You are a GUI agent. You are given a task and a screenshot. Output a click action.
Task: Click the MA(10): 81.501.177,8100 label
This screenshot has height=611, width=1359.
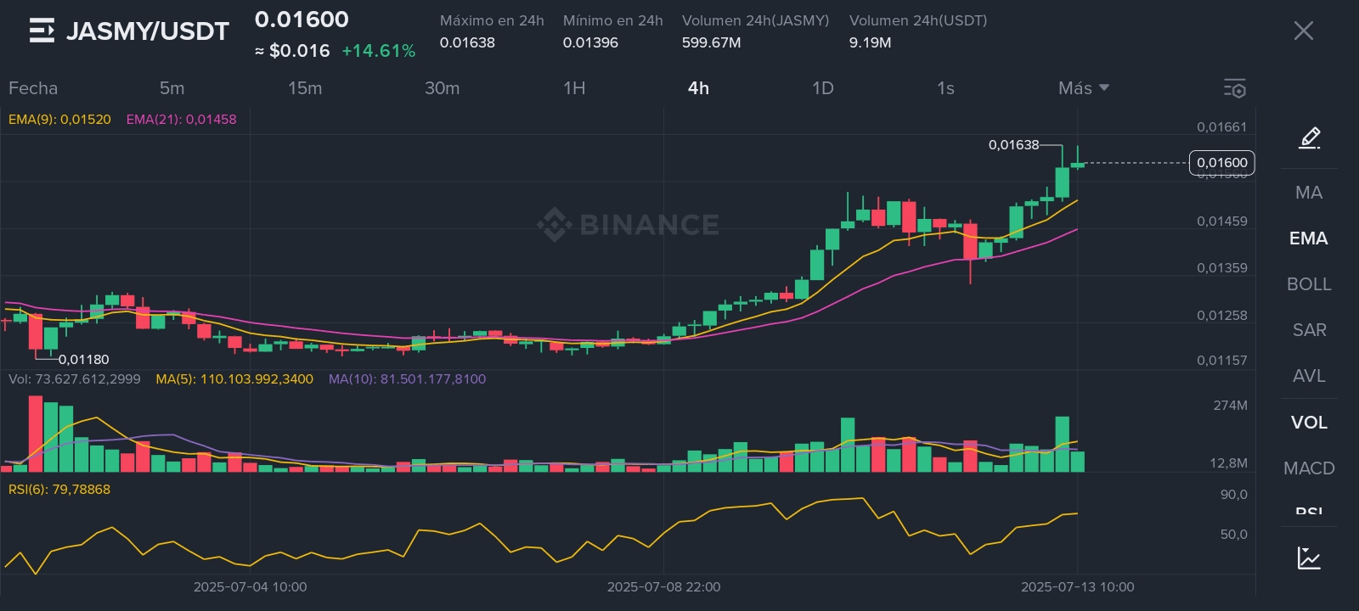coord(407,379)
